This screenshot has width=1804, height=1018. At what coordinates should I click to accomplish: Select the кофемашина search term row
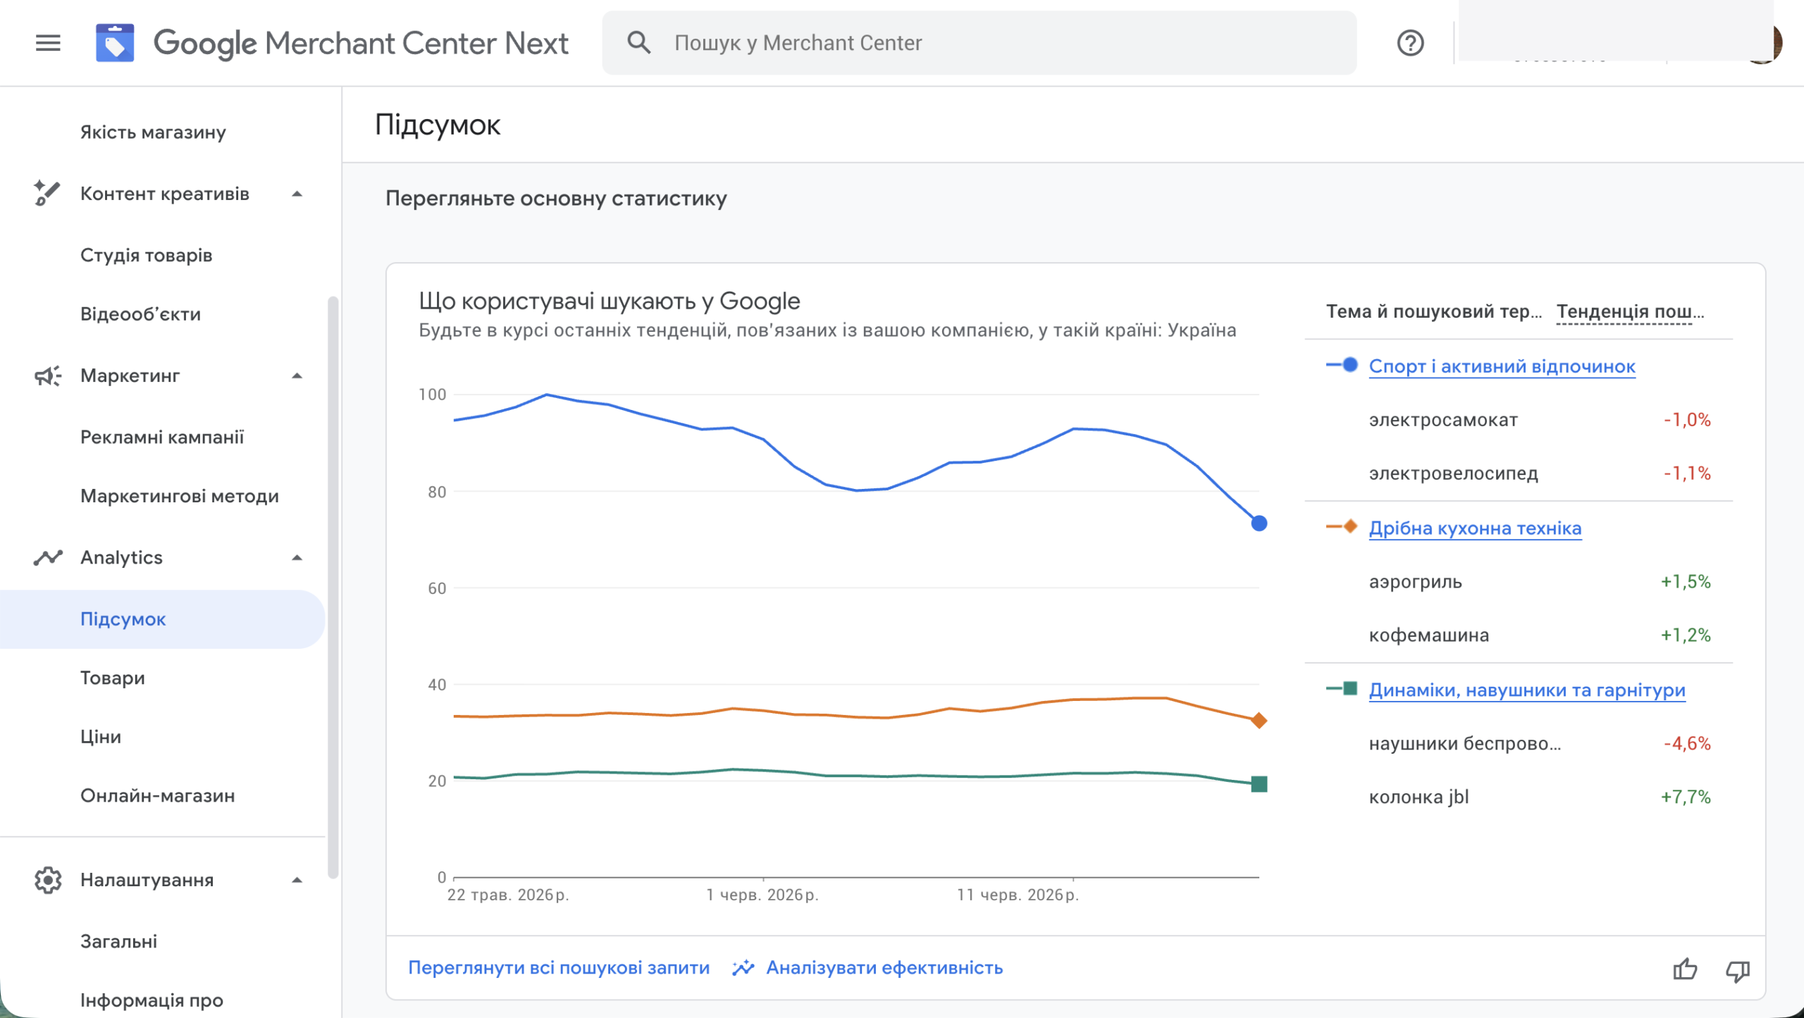coord(1519,635)
